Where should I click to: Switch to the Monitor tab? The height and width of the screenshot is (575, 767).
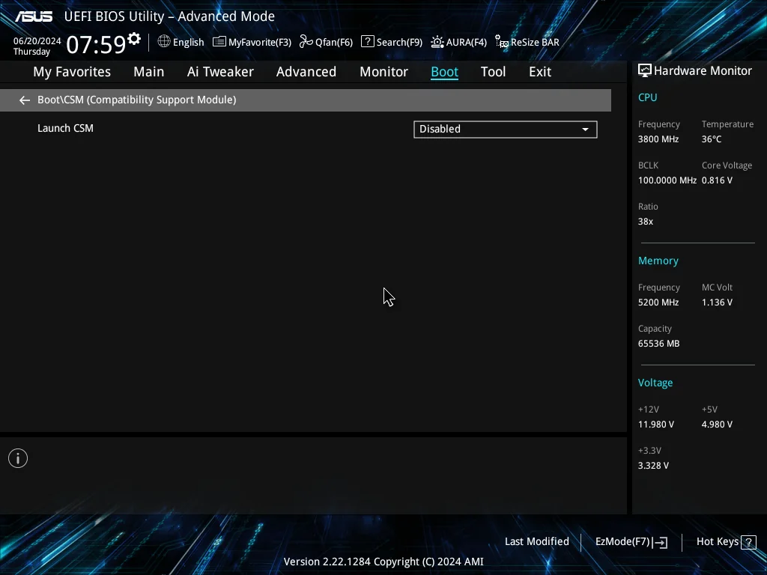click(383, 72)
